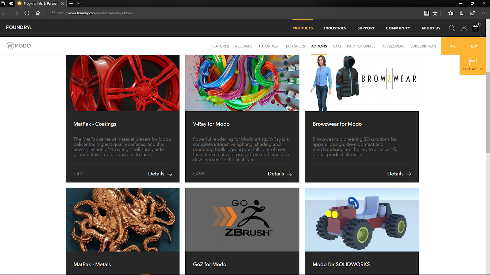Viewport: 490px width, 275px height.
Task: Click the $49 price text
Action: (x=78, y=174)
